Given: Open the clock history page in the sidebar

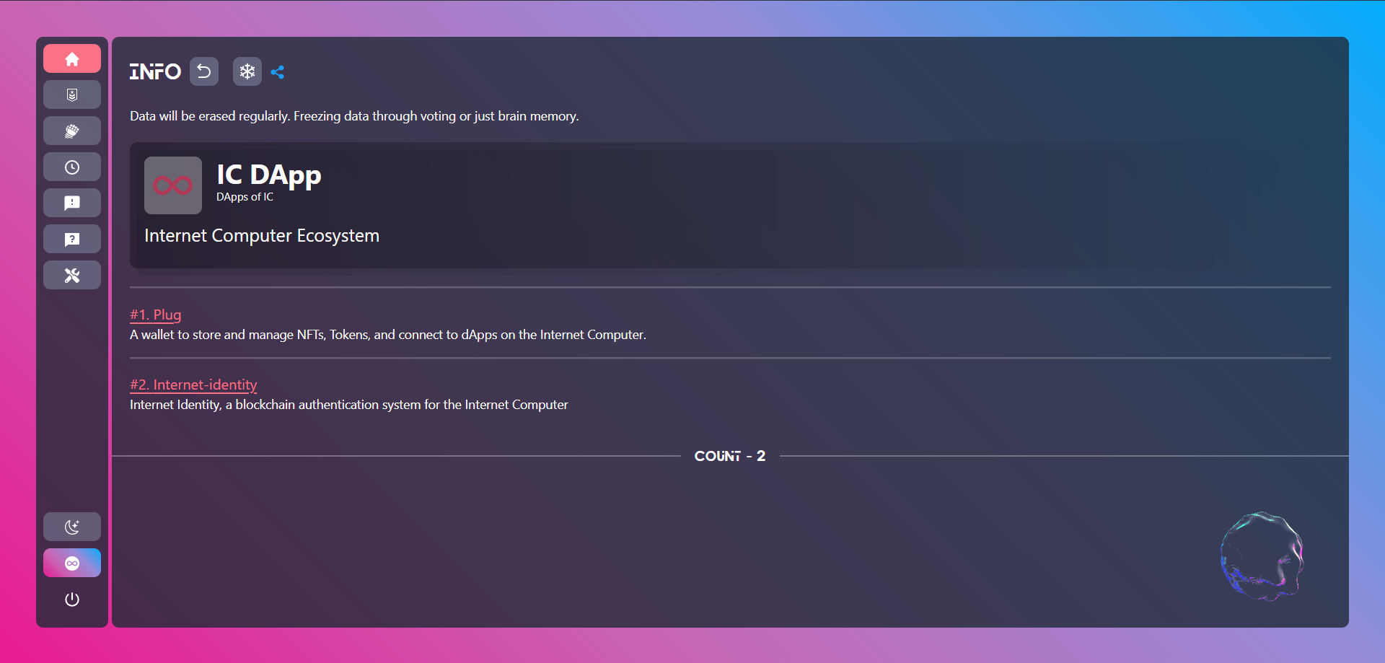Looking at the screenshot, I should (72, 167).
